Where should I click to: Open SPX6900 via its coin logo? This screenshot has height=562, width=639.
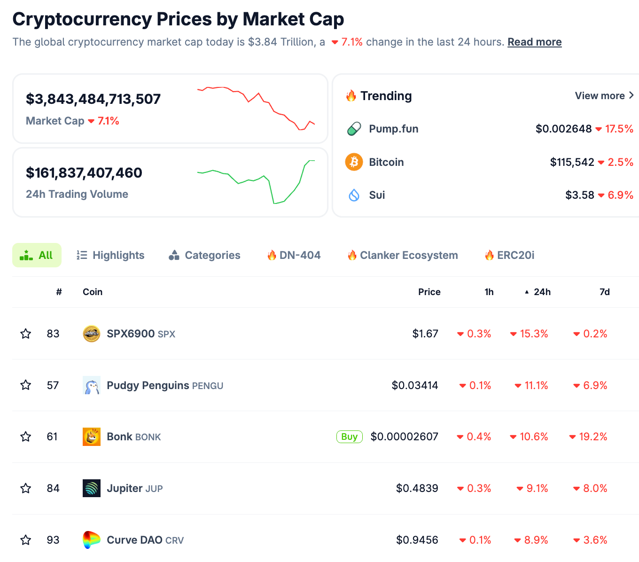click(92, 334)
